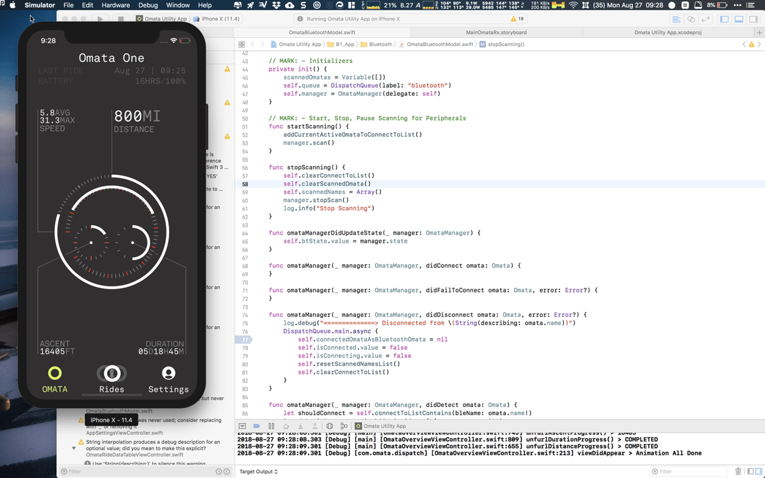Image resolution: width=765 pixels, height=478 pixels.
Task: Open the Help menu
Action: [x=204, y=5]
